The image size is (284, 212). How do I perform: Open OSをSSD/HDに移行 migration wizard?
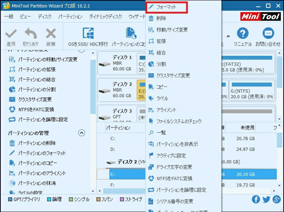[88, 34]
